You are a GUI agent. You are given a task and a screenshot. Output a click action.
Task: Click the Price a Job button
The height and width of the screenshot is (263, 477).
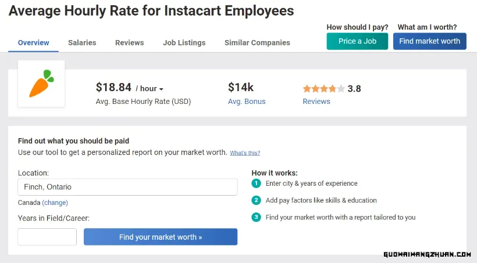click(357, 41)
